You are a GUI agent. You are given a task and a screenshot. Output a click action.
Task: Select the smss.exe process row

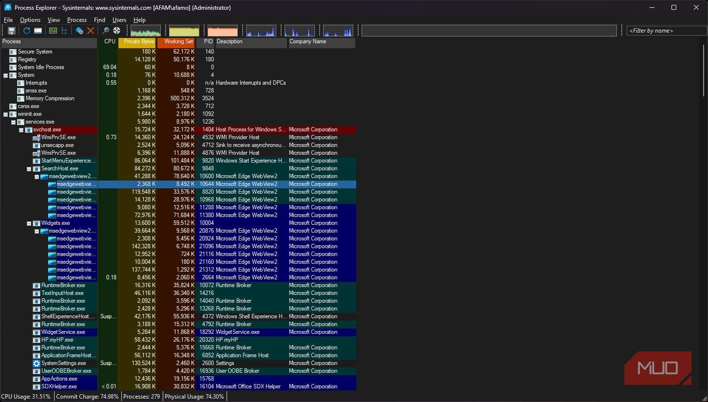[x=178, y=91]
